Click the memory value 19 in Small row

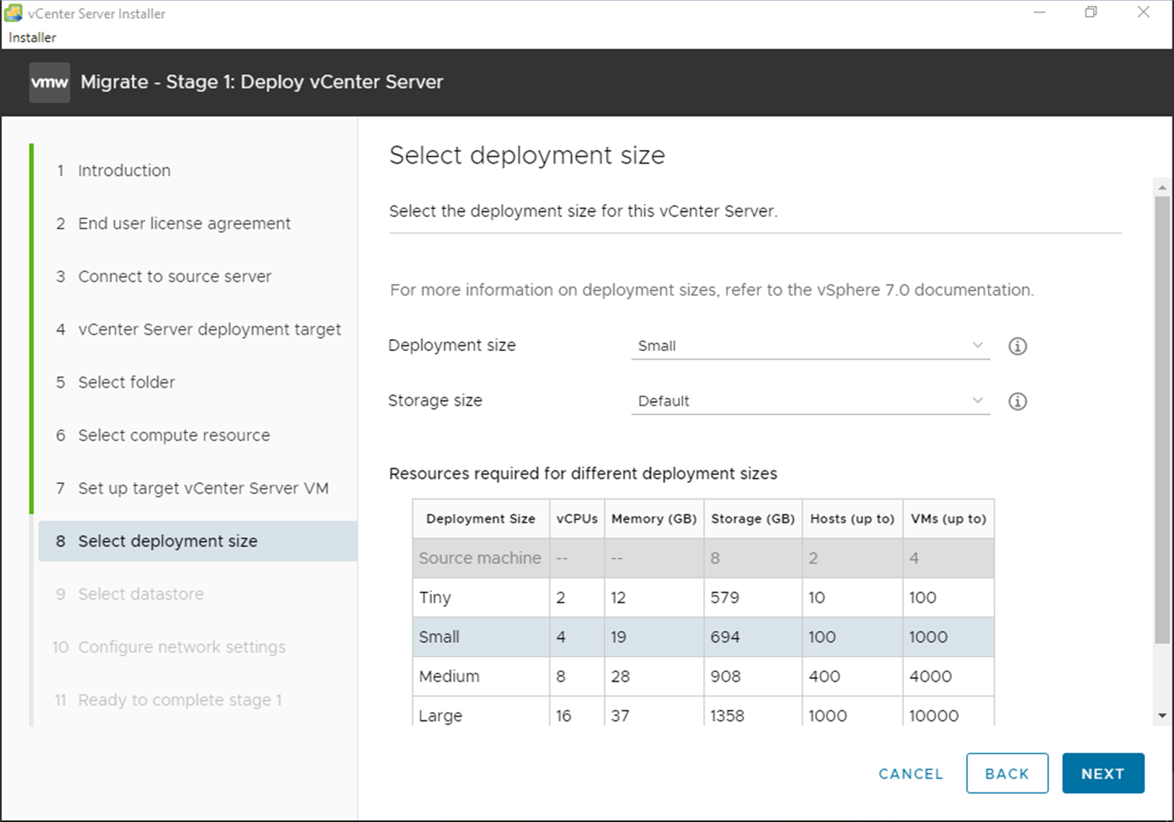point(619,637)
